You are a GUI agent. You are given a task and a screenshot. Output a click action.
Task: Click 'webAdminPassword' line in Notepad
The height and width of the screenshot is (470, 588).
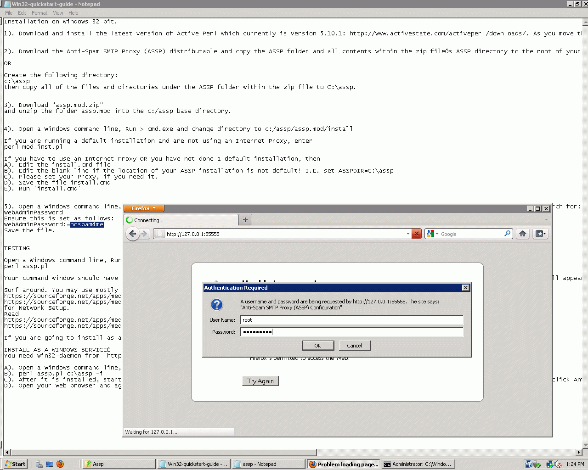[x=34, y=213]
